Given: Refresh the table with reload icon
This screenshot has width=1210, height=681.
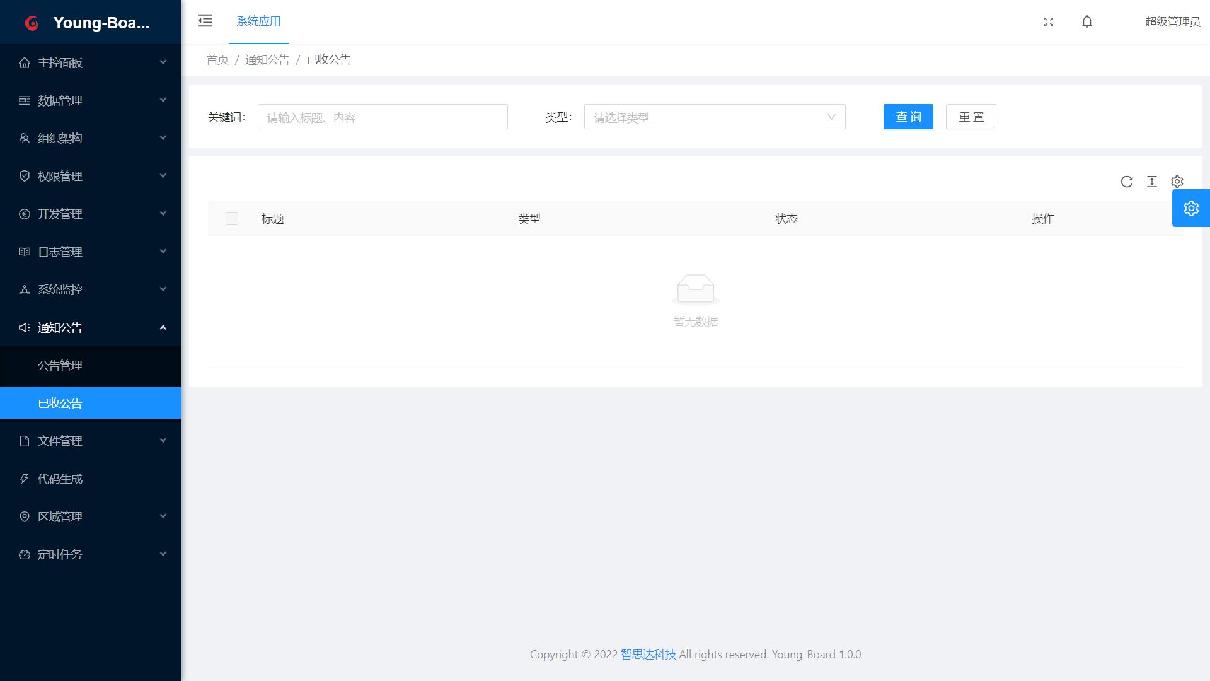Looking at the screenshot, I should pos(1127,182).
